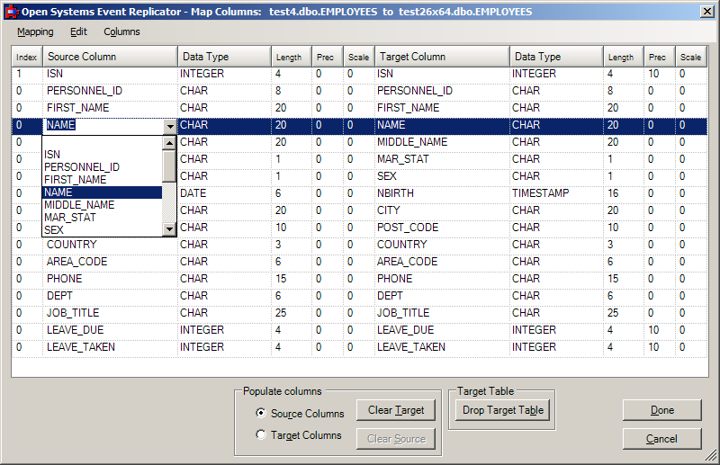
Task: Choose highlighted NAME in the dropdown list
Action: [x=103, y=192]
